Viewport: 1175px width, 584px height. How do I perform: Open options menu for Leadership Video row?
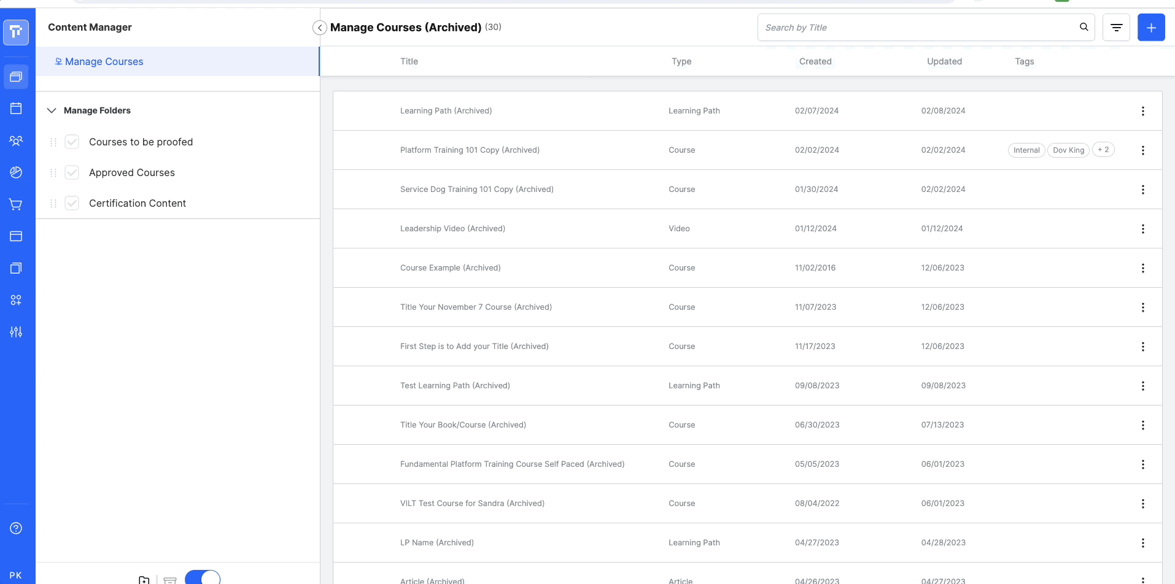[1142, 229]
